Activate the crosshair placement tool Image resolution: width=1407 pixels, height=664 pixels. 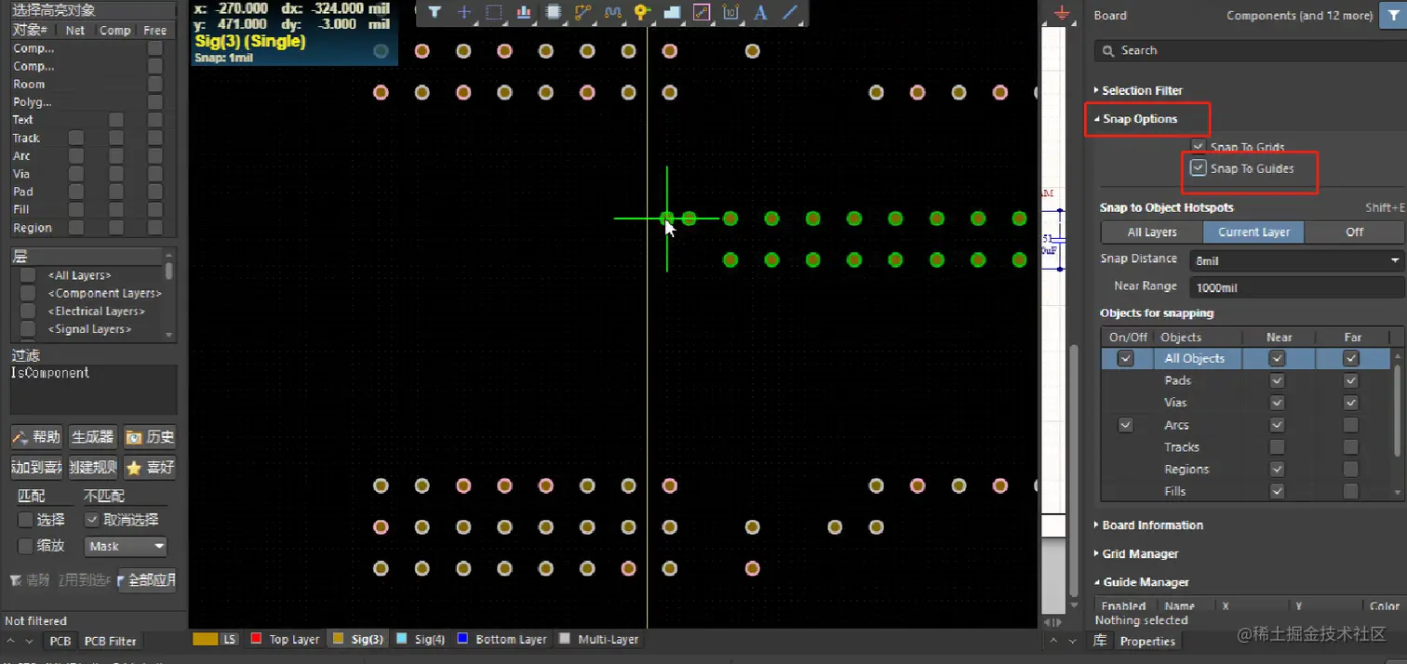[x=463, y=13]
